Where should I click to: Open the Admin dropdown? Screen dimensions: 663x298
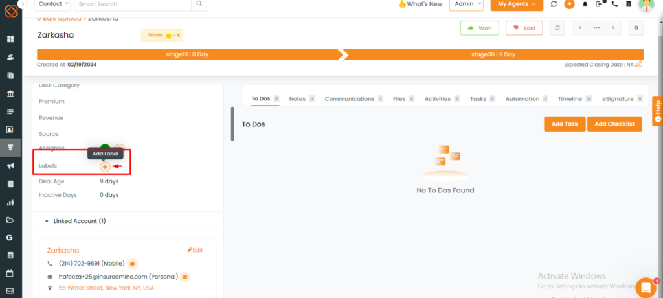coord(466,4)
